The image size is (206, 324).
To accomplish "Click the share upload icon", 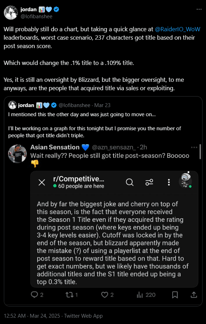I will click(x=194, y=295).
